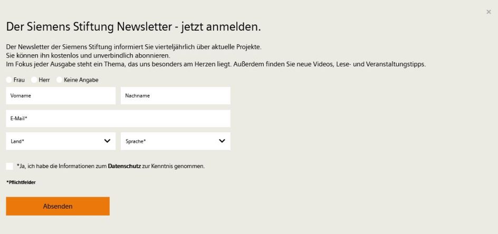Focus the Nachname text field
This screenshot has width=498, height=234.
(x=175, y=95)
